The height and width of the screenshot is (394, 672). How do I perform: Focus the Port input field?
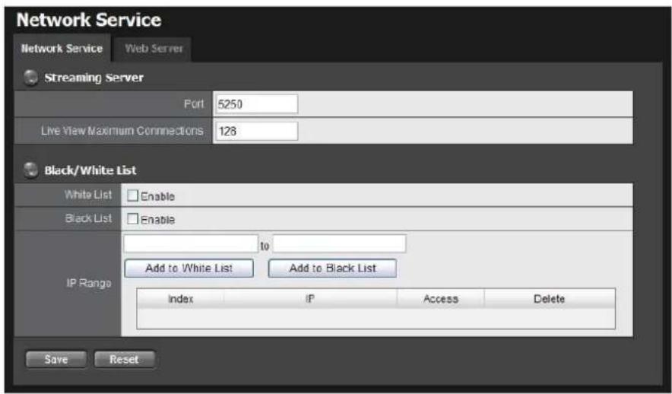(256, 104)
